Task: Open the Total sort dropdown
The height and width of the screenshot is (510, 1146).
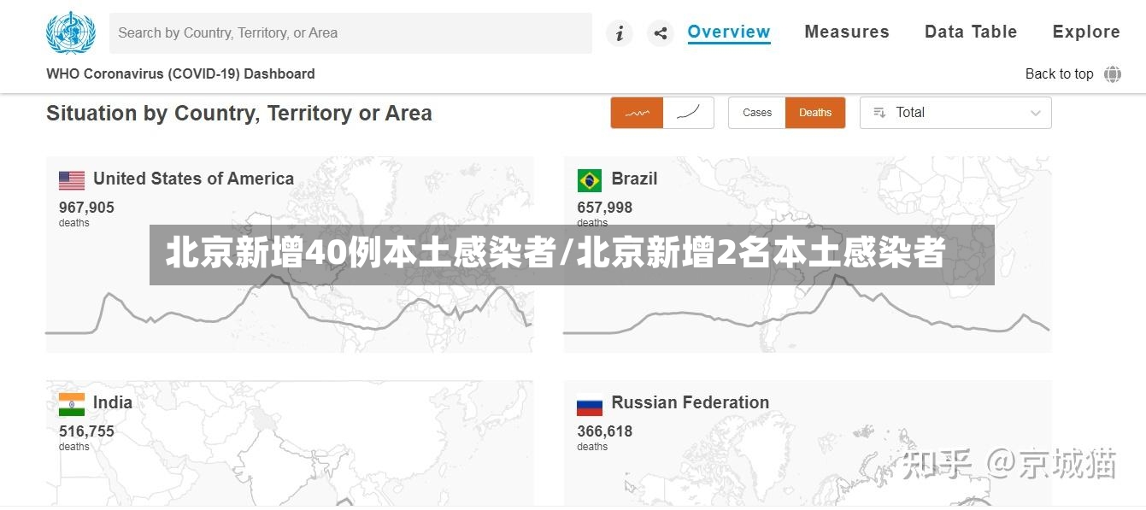Action: [x=955, y=113]
